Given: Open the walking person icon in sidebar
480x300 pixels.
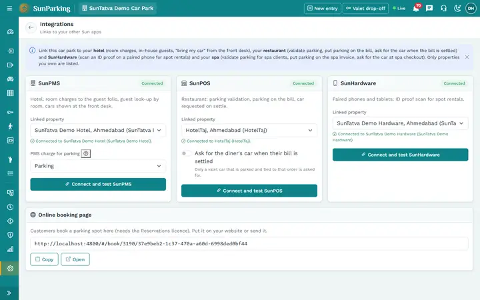Looking at the screenshot, I should tap(10, 126).
